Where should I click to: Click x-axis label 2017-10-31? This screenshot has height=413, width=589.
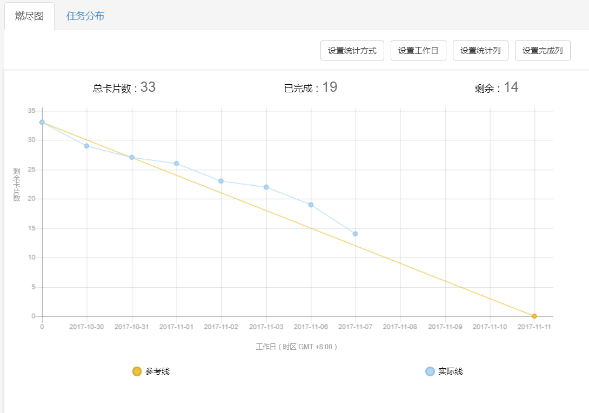pos(131,327)
